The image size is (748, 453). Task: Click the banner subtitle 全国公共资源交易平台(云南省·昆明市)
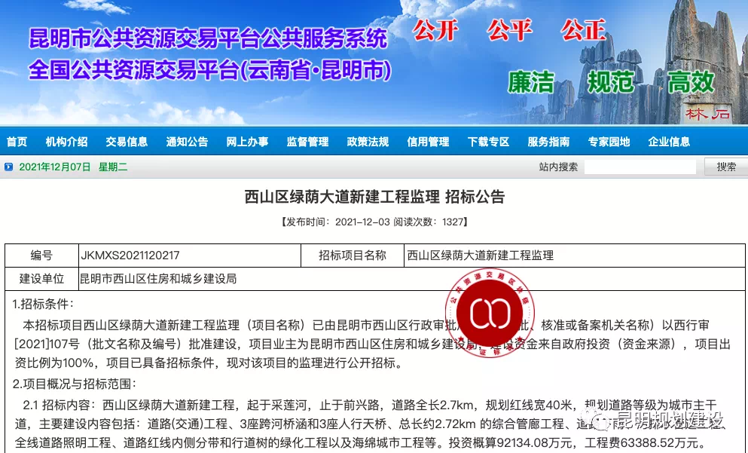point(210,70)
